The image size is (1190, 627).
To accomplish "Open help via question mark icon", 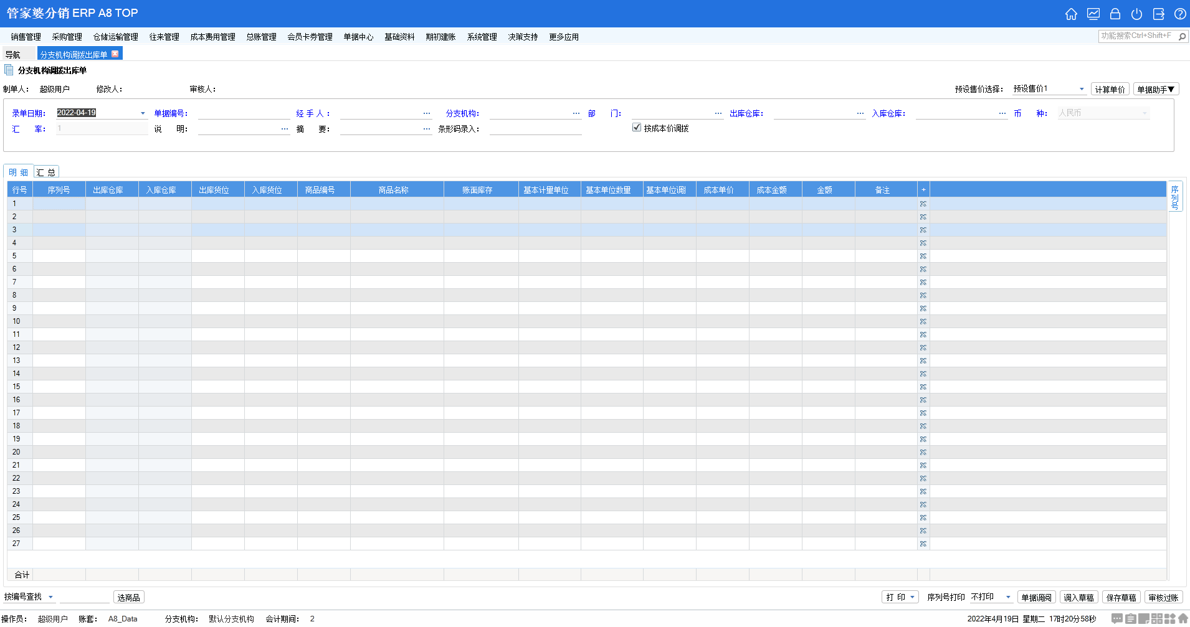I will click(1180, 14).
